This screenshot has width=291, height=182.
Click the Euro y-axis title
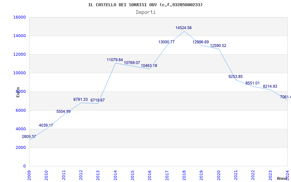(x=18, y=92)
